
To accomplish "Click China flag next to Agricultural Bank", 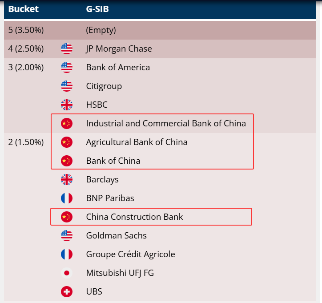I will 66,142.
